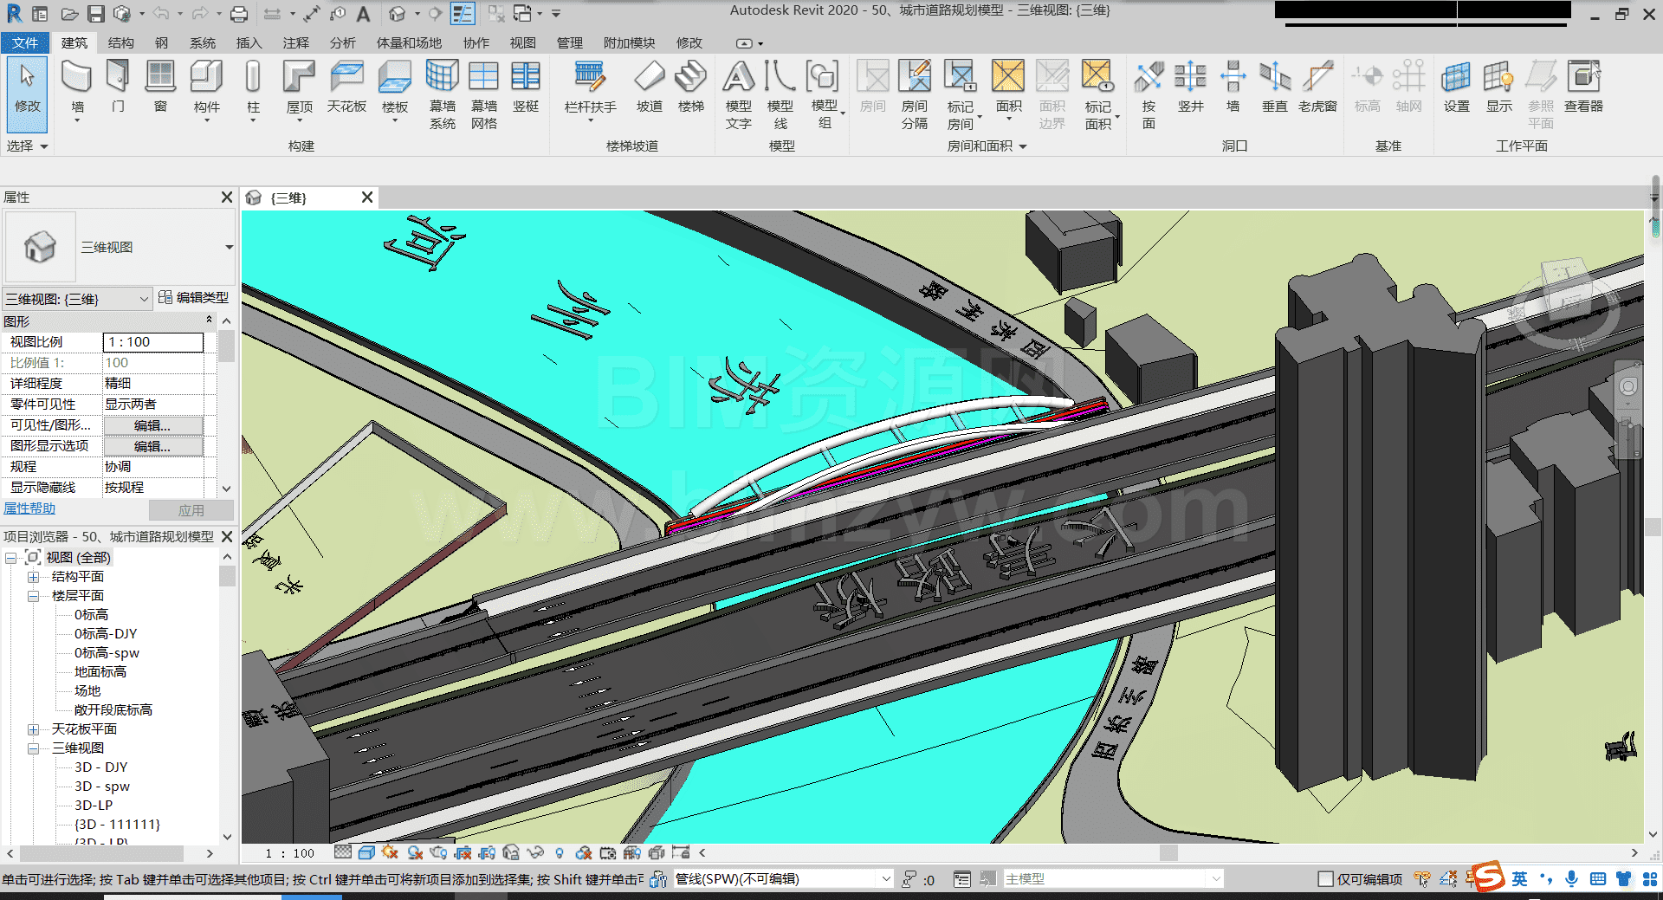The width and height of the screenshot is (1663, 900).
Task: Select the 墙 (Wall) tool
Action: pyautogui.click(x=77, y=88)
